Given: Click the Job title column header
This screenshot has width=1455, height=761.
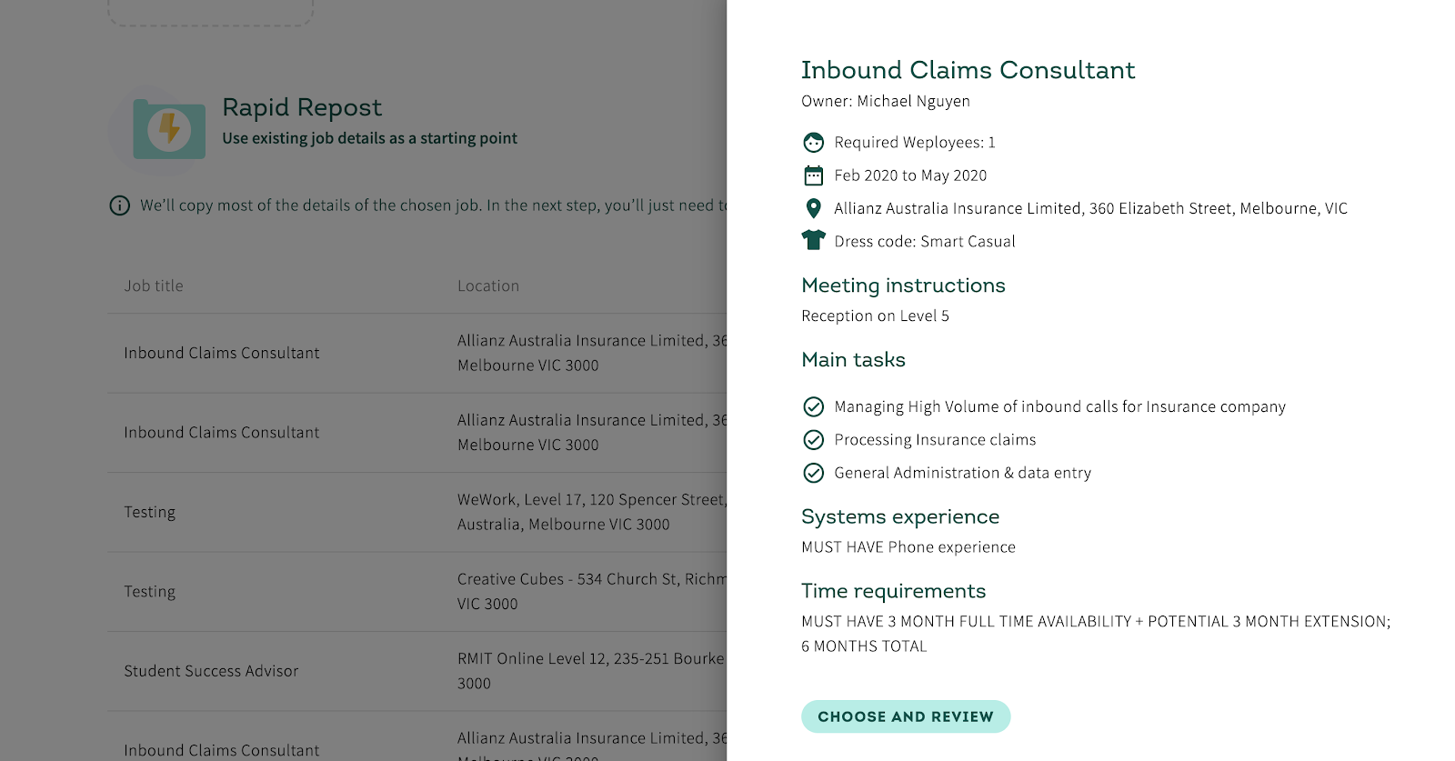Looking at the screenshot, I should pos(154,285).
